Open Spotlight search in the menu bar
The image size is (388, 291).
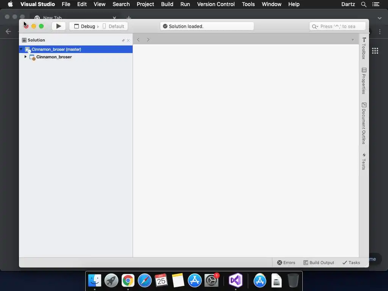[x=363, y=4]
